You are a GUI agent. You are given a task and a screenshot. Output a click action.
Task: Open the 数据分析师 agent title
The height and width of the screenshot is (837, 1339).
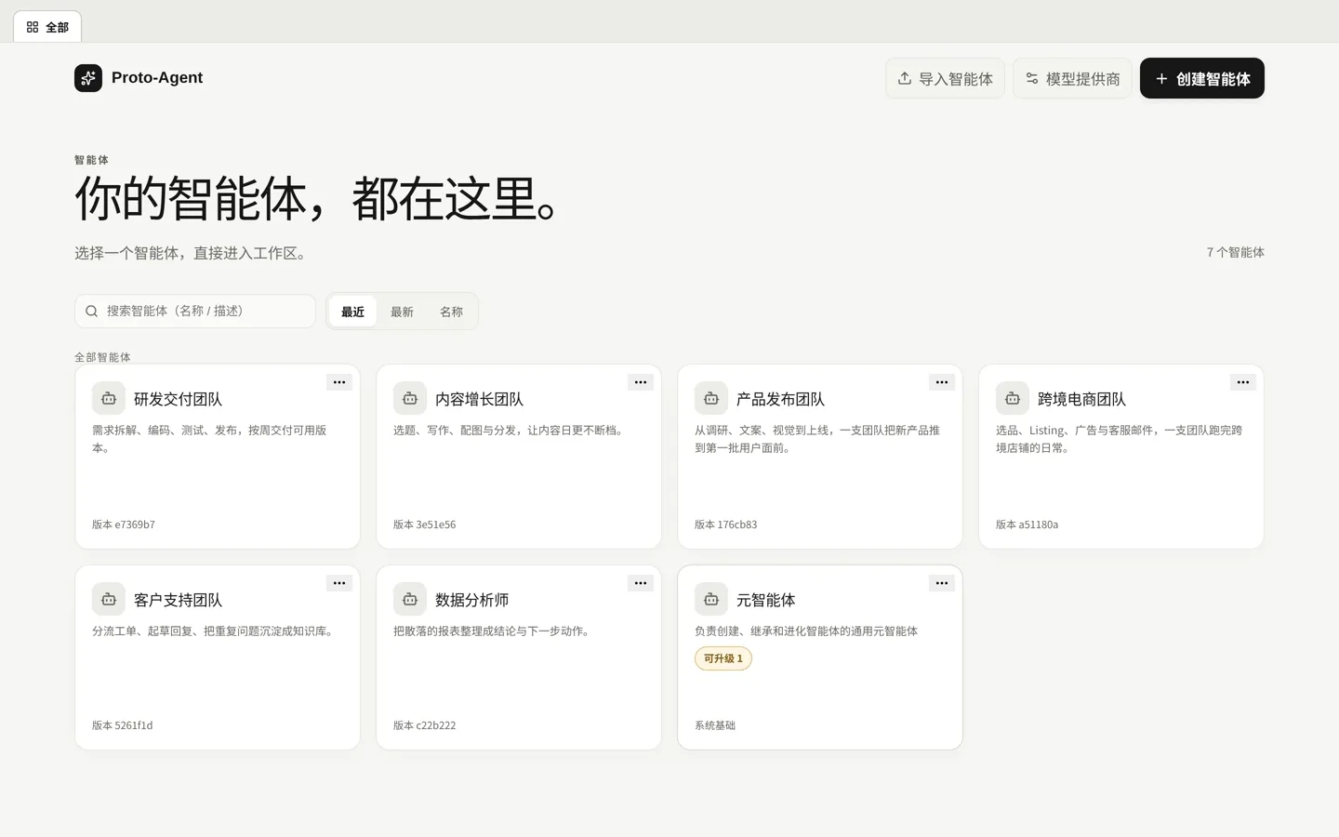(471, 600)
